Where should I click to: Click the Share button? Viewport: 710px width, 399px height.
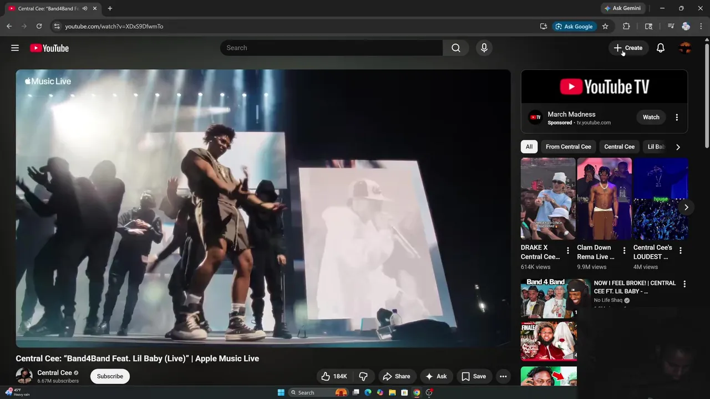click(x=397, y=376)
